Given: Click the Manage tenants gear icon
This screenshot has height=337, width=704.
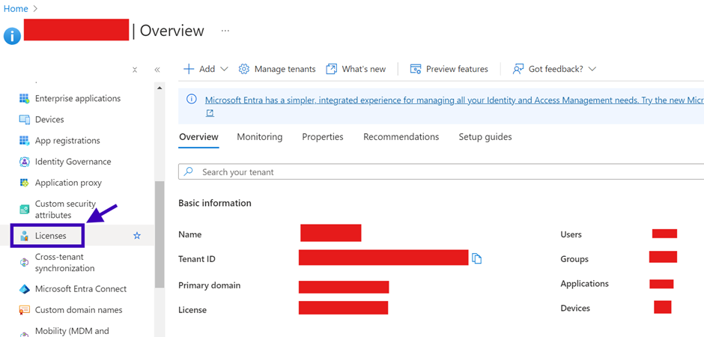Looking at the screenshot, I should tap(244, 69).
